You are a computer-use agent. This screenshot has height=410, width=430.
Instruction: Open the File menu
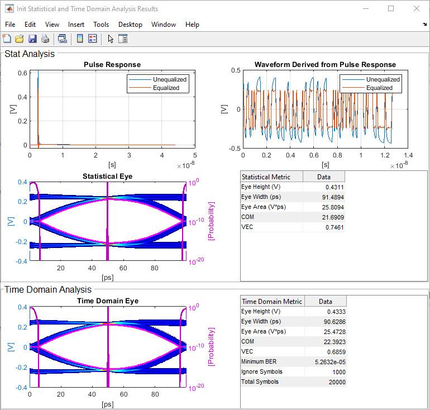click(10, 25)
